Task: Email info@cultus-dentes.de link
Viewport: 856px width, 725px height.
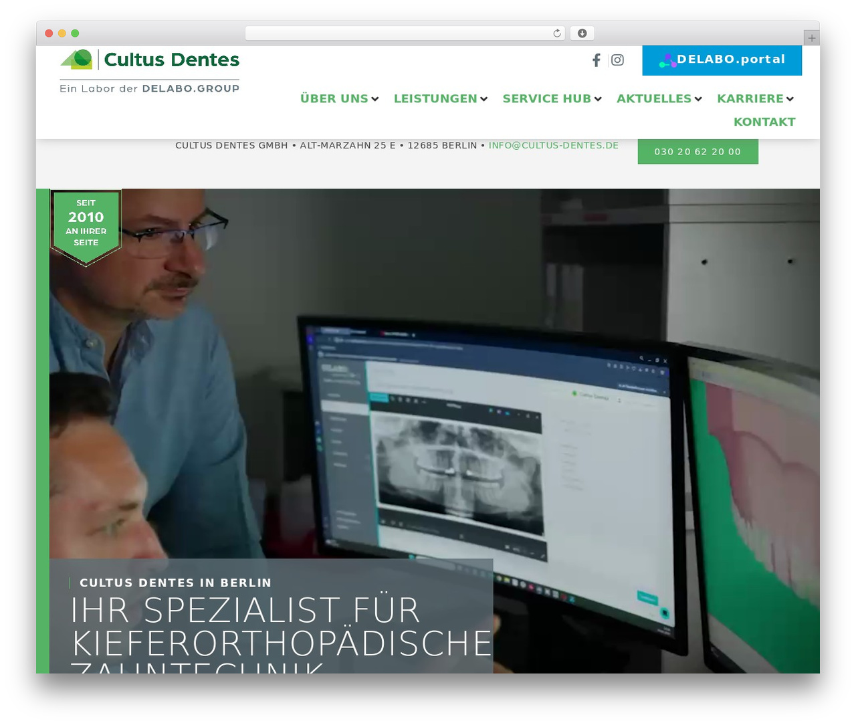Action: (554, 145)
